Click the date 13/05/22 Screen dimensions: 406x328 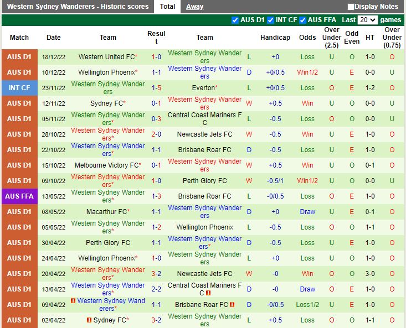coord(54,196)
